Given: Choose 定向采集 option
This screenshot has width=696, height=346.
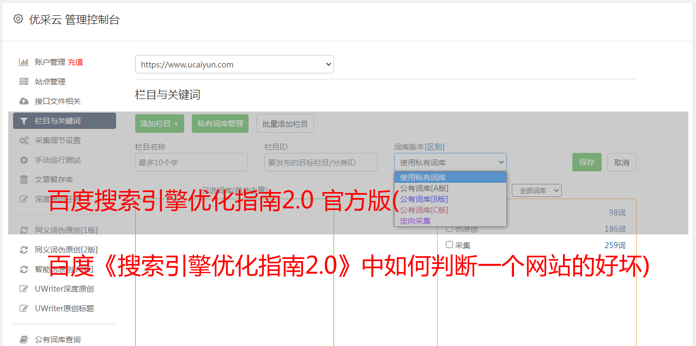Looking at the screenshot, I should pos(450,221).
